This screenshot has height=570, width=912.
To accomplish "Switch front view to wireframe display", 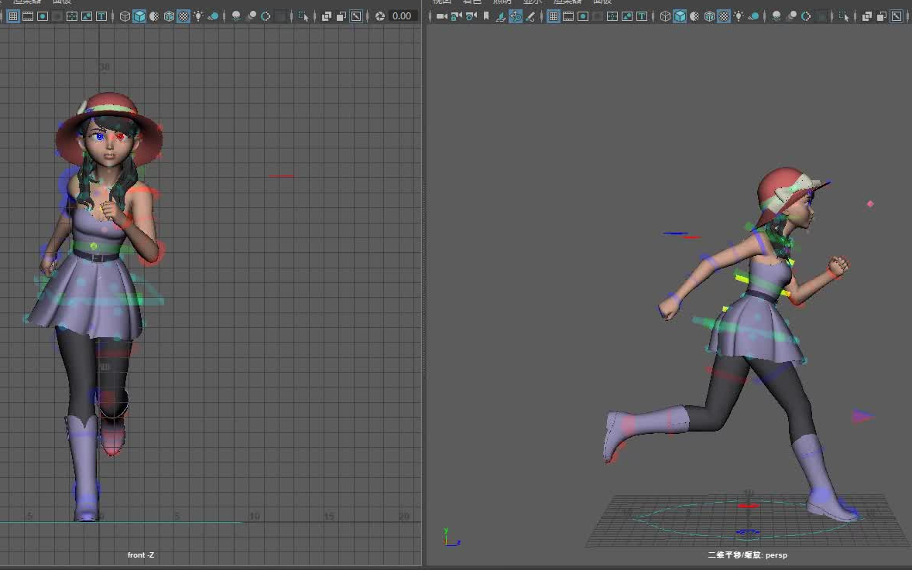I will (x=125, y=16).
